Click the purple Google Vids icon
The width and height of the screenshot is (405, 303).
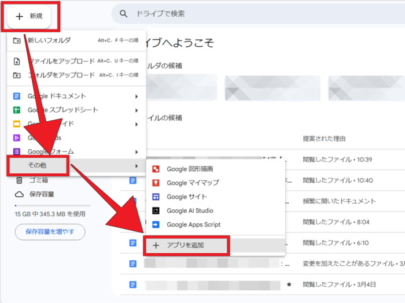(17, 138)
